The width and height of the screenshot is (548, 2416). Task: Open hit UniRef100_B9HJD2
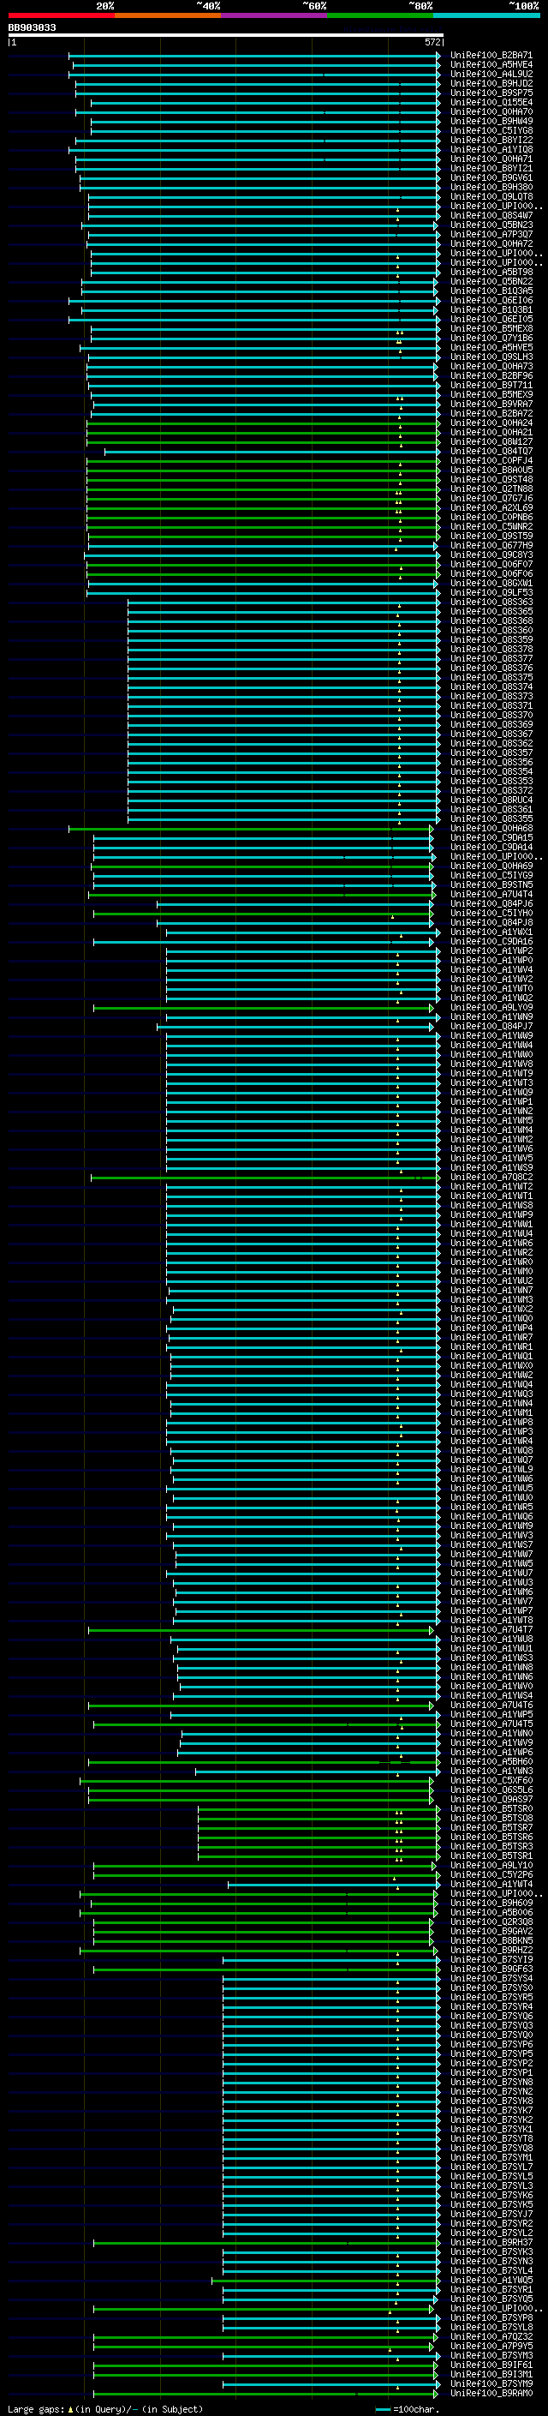coord(491,83)
